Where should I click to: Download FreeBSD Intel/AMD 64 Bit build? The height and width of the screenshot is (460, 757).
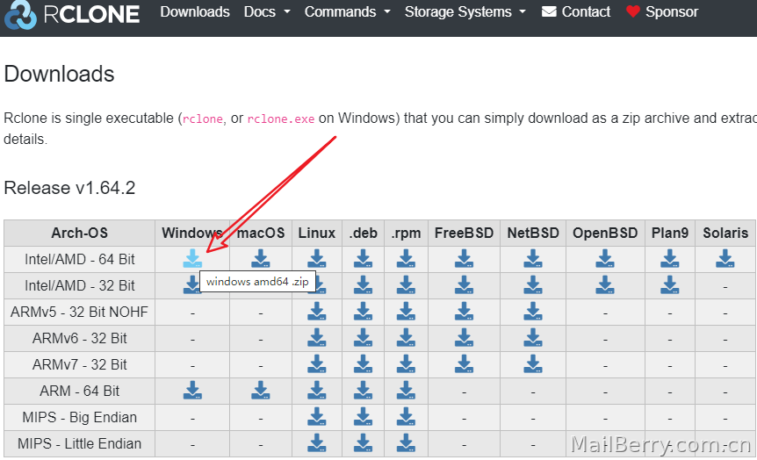(x=464, y=259)
